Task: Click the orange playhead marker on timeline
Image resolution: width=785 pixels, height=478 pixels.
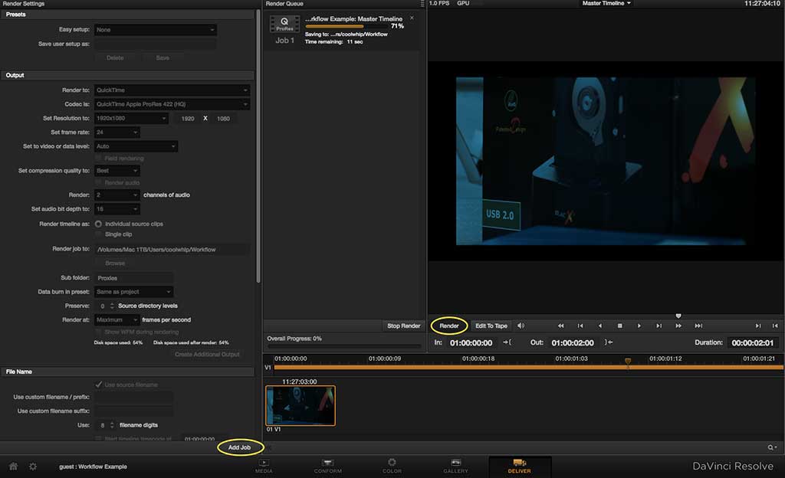Action: [x=628, y=362]
